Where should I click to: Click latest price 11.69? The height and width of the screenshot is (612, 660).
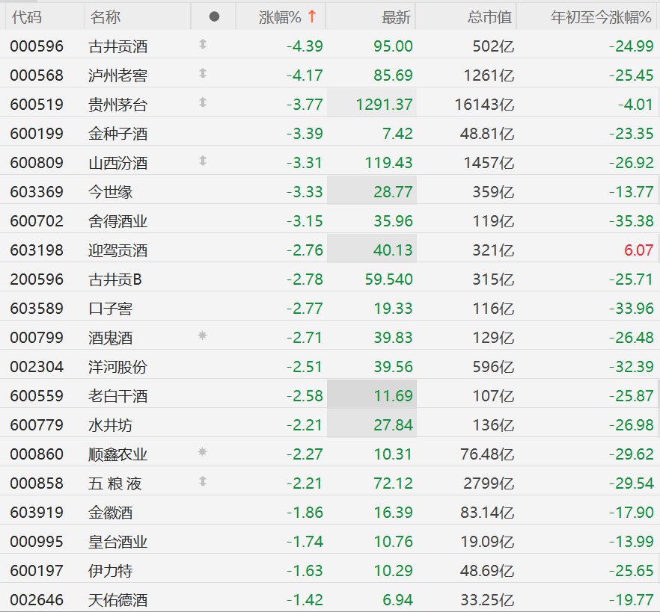[x=393, y=396]
